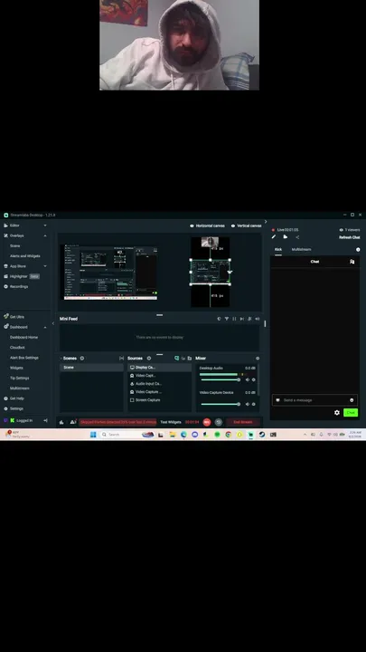Open performance stats icon in bottom bar
Image resolution: width=366 pixels, height=652 pixels.
click(x=61, y=422)
